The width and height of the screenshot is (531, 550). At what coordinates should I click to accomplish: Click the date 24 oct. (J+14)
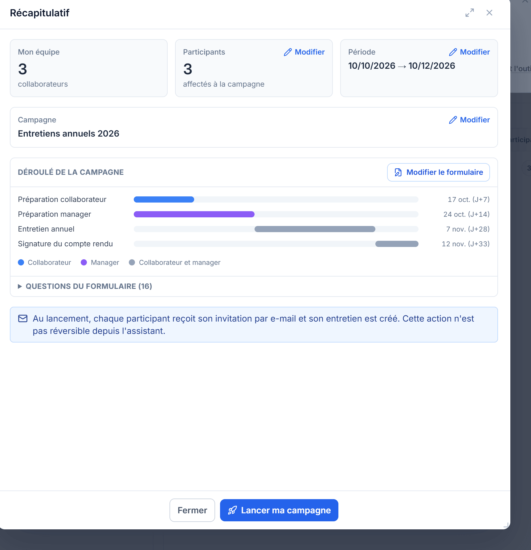pyautogui.click(x=466, y=214)
